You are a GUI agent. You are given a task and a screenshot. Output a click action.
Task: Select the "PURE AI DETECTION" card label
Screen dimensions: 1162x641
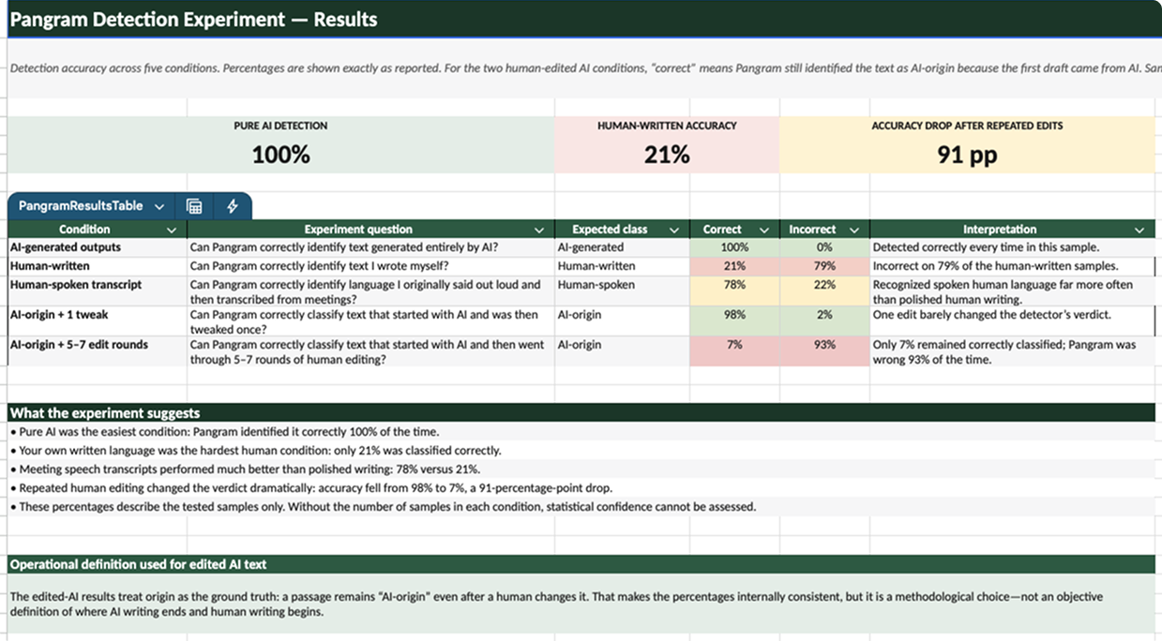point(280,126)
